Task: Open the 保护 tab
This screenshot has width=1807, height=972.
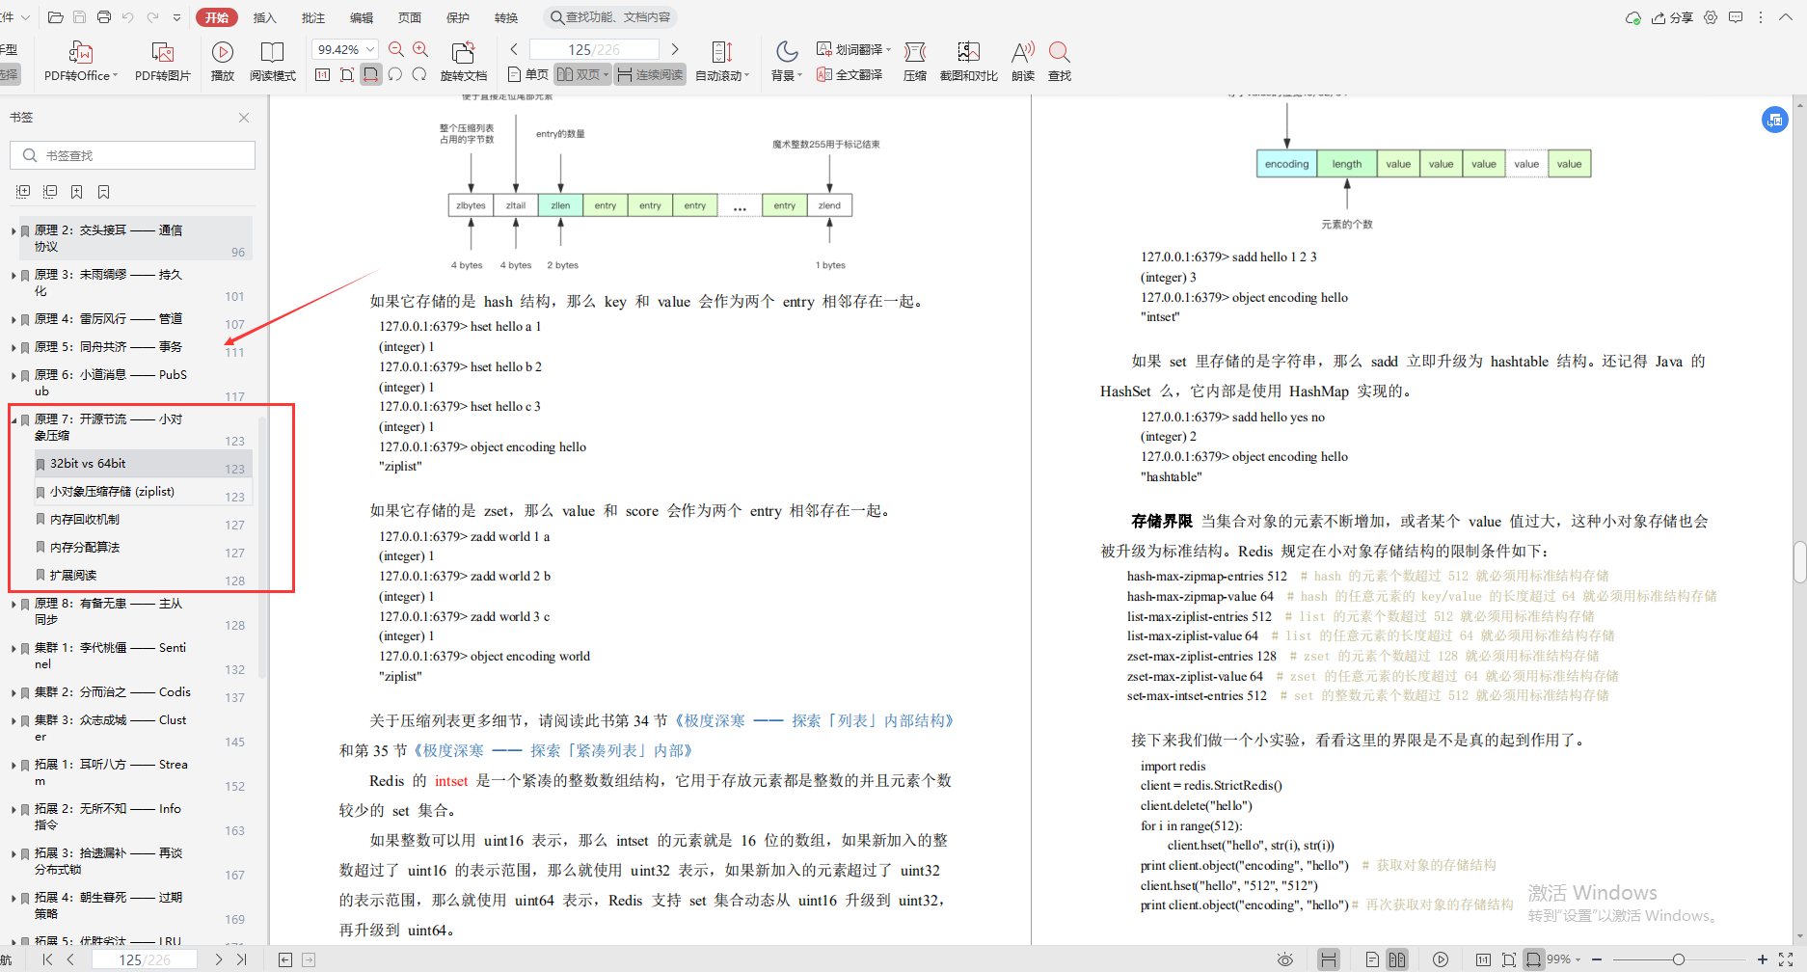Action: pos(458,17)
